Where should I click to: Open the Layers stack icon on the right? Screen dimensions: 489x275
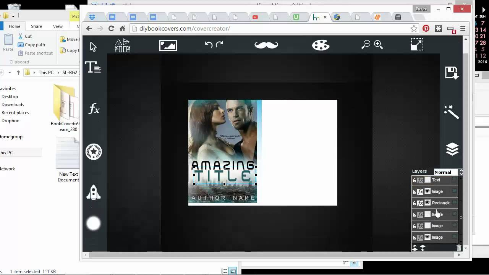pyautogui.click(x=452, y=149)
